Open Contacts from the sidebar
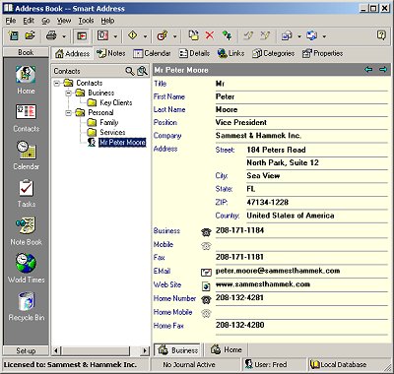 point(26,118)
